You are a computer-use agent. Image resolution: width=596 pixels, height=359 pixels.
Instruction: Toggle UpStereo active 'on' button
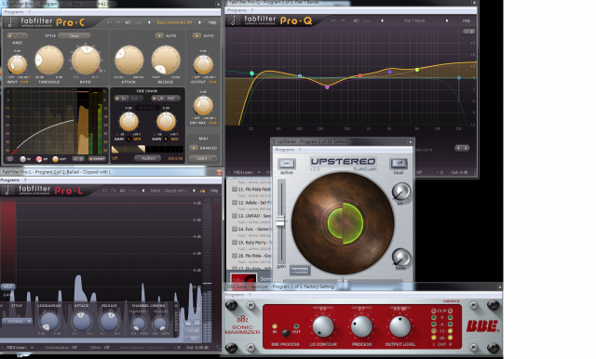(287, 164)
